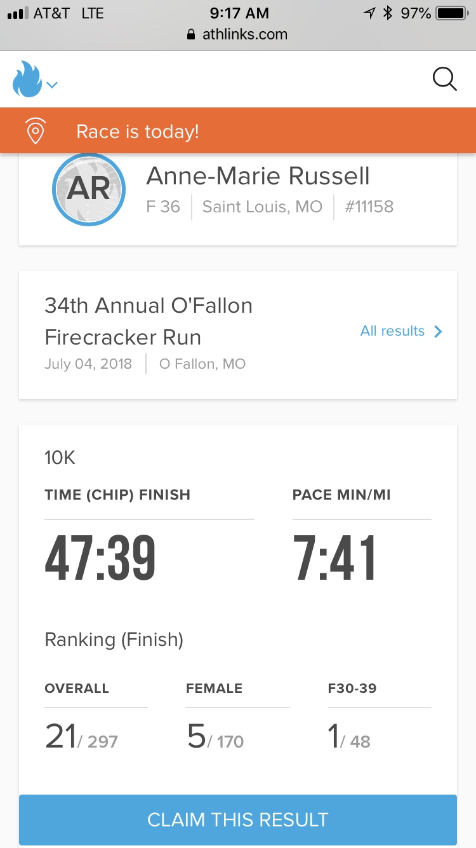Open Anne-Marie Russell's athlete name
Image resolution: width=476 pixels, height=848 pixels.
pos(258,176)
